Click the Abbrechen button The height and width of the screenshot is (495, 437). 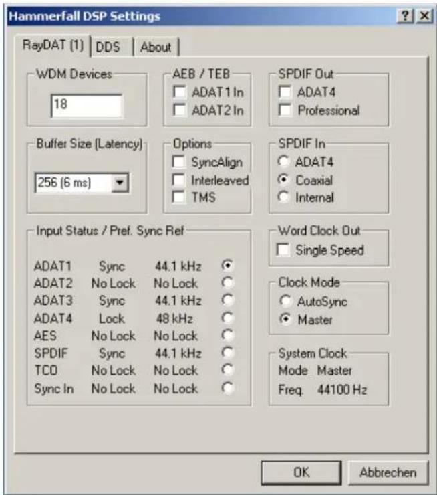pos(388,472)
